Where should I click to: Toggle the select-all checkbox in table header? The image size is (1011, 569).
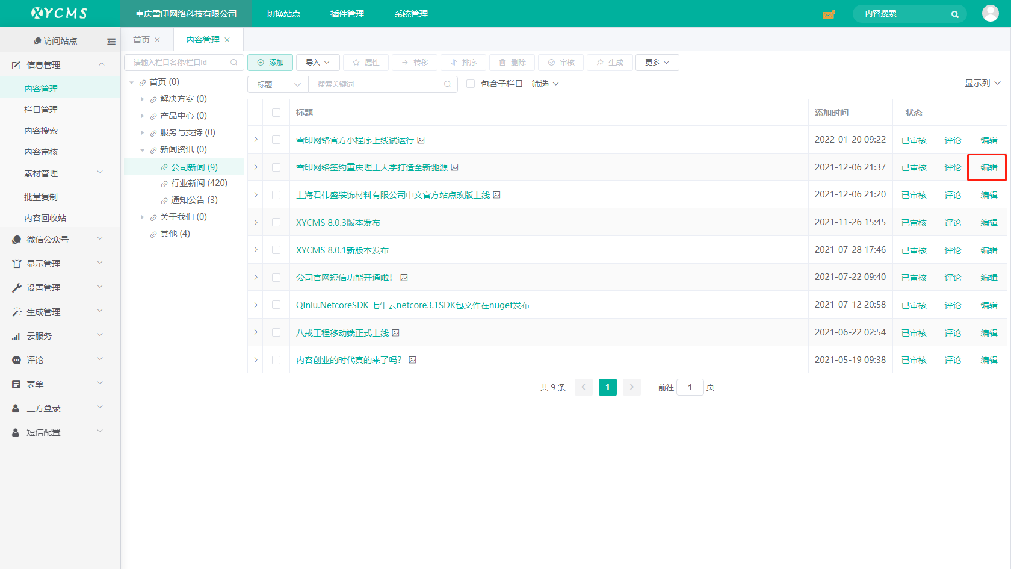pyautogui.click(x=276, y=113)
